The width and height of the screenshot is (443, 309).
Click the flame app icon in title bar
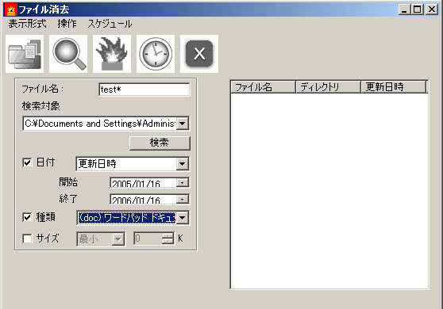(11, 10)
